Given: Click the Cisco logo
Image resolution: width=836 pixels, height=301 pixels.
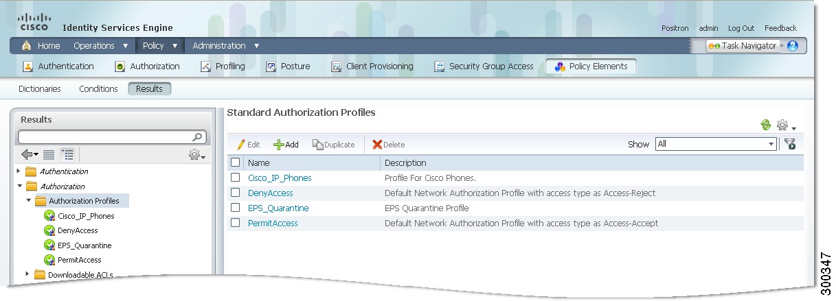Looking at the screenshot, I should (34, 21).
